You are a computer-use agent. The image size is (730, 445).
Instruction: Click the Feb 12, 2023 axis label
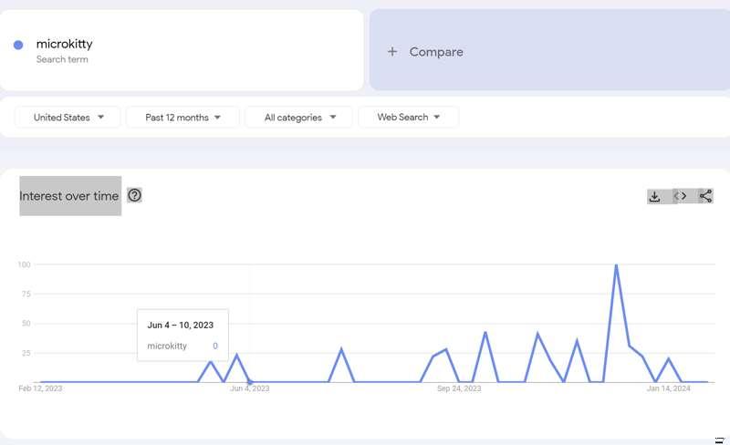pyautogui.click(x=40, y=388)
